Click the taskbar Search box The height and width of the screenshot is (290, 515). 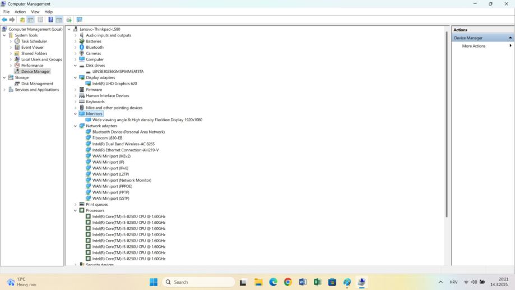pyautogui.click(x=198, y=282)
